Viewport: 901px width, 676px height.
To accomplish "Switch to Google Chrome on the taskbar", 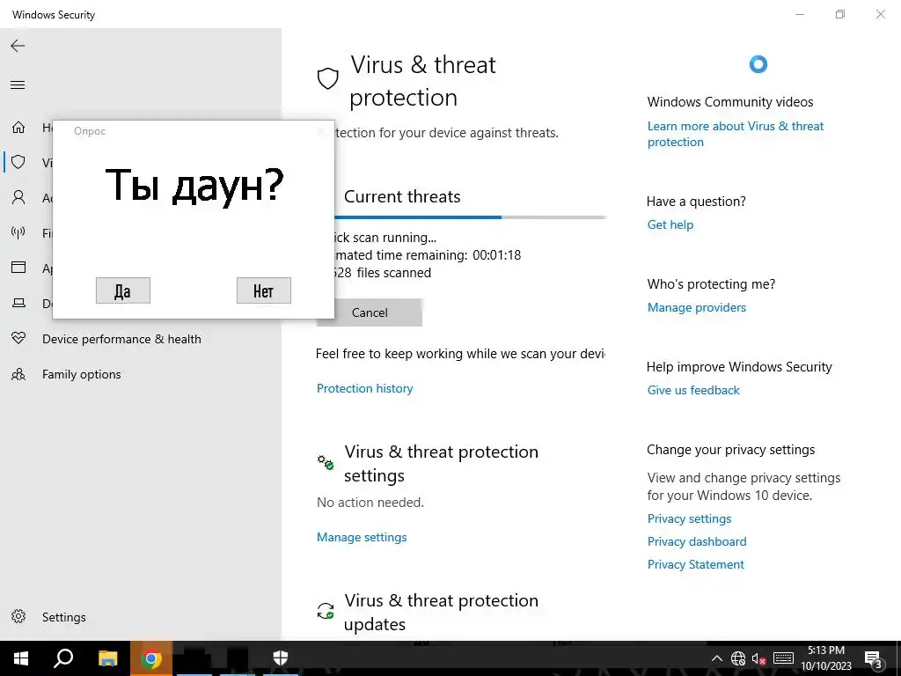I will pos(151,658).
